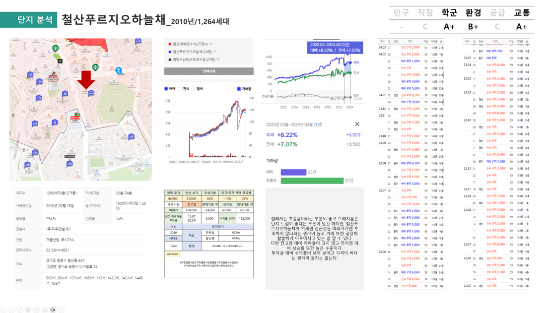Click the 경기도 광명시 철산동 637 address
This screenshot has height=313, width=558.
[66, 260]
